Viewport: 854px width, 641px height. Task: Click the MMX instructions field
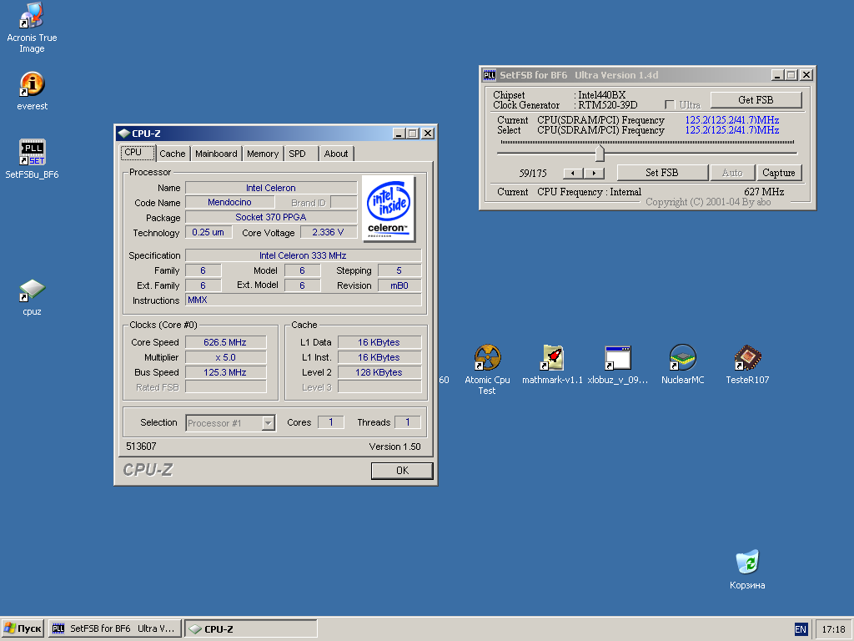pyautogui.click(x=303, y=300)
